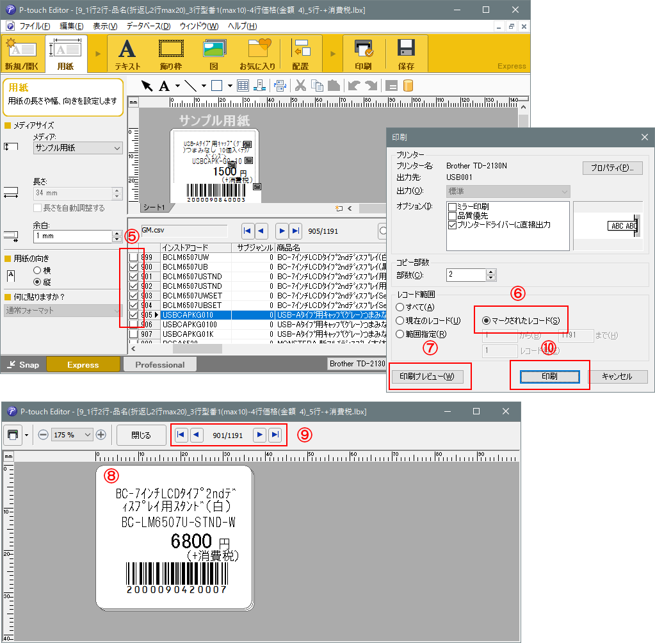
Task: Click the paste icon in the edit toolbar
Action: point(334,86)
